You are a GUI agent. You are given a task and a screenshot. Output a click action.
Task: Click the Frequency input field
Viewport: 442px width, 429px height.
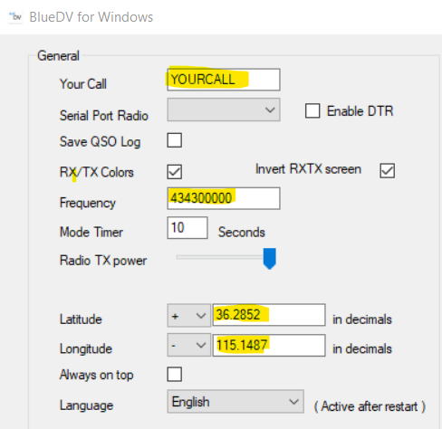(224, 198)
